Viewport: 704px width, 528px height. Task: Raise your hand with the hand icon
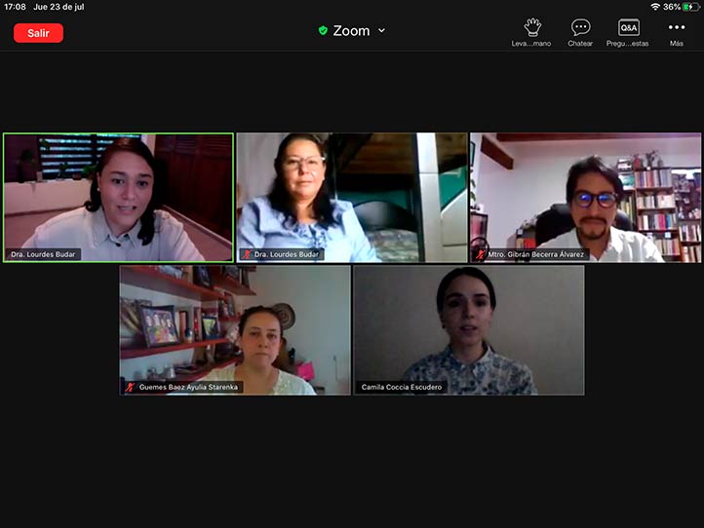coord(531,27)
